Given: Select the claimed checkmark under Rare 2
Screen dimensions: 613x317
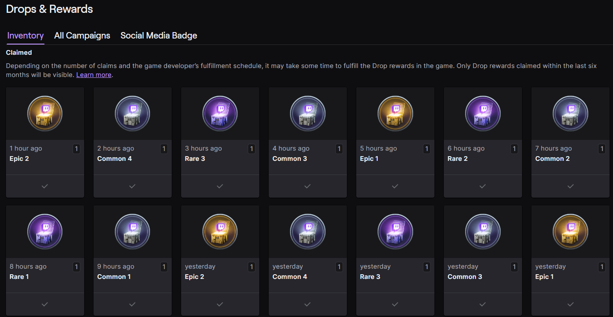Looking at the screenshot, I should pos(483,186).
